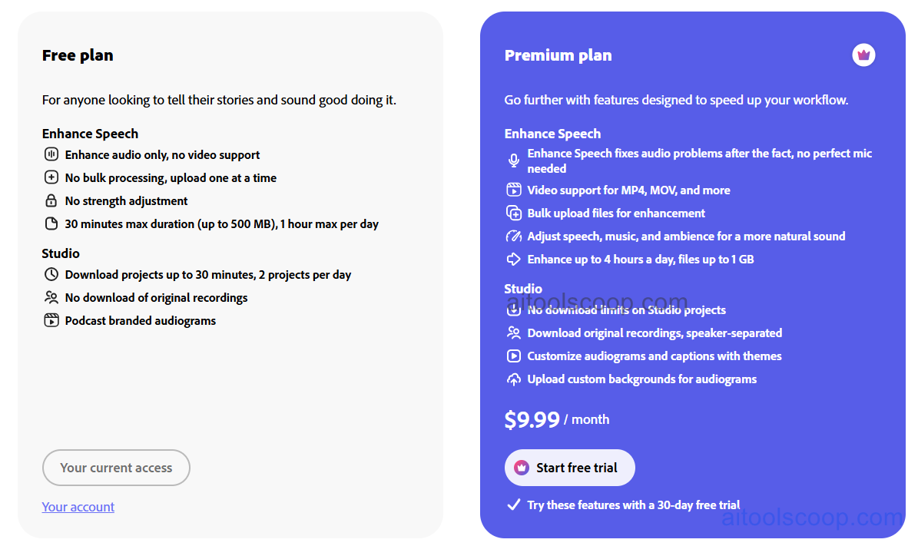Click the arrow icon beside Enhance up to 4 hours

click(513, 259)
